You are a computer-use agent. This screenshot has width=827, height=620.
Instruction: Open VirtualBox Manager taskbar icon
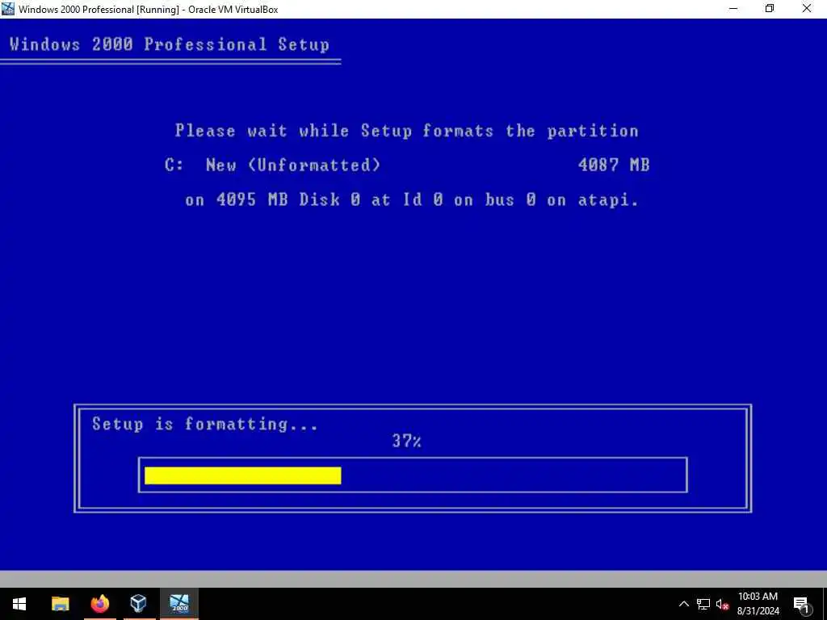[139, 604]
